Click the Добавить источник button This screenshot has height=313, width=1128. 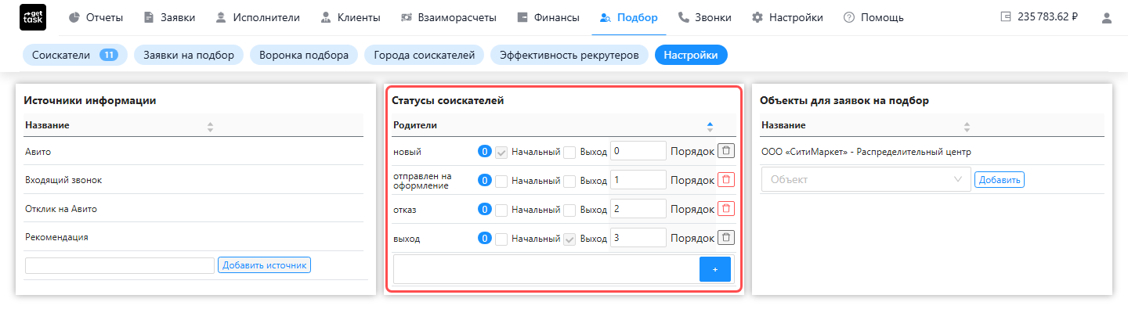265,265
